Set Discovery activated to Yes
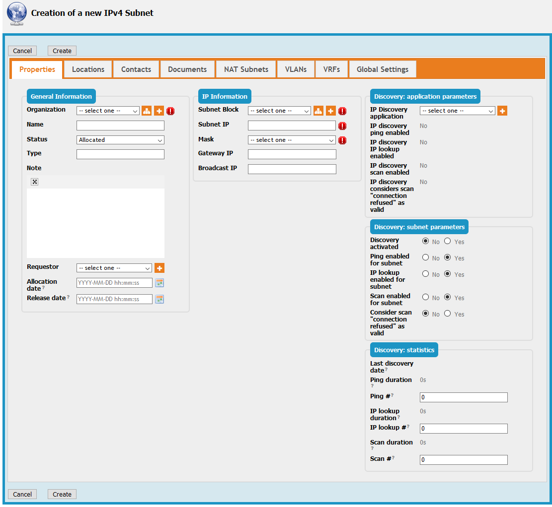Viewport: 552px width, 507px height. pos(448,242)
